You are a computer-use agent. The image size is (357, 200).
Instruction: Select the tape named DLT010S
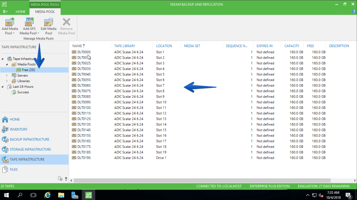coord(84,108)
